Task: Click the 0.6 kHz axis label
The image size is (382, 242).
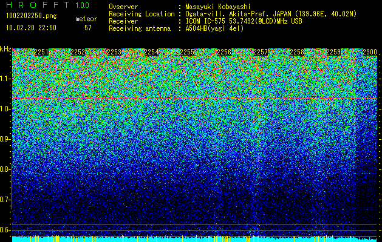Action: (5, 230)
